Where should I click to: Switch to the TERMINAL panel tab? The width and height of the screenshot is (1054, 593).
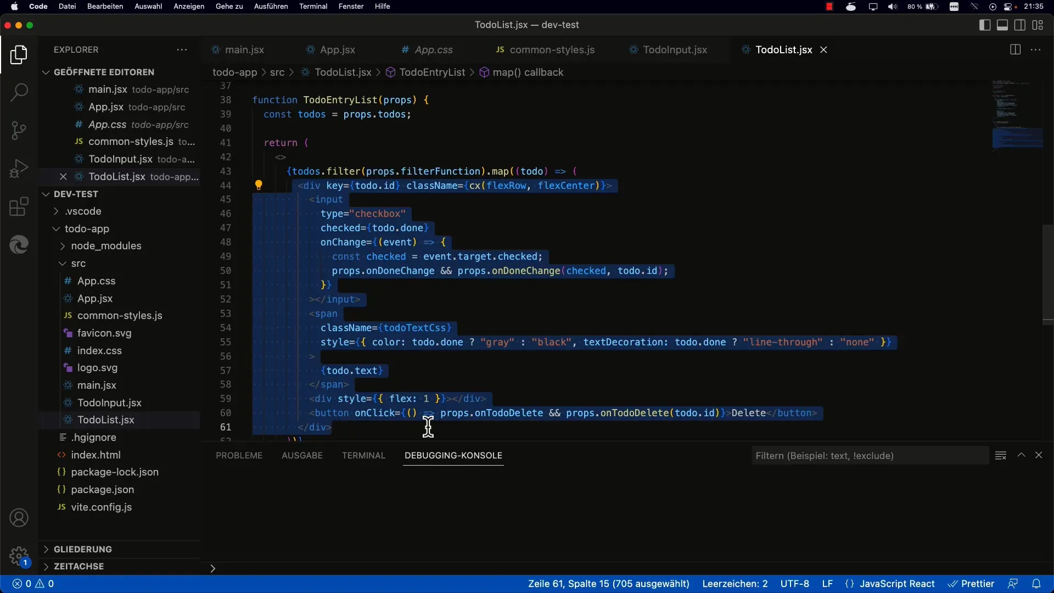coord(363,455)
